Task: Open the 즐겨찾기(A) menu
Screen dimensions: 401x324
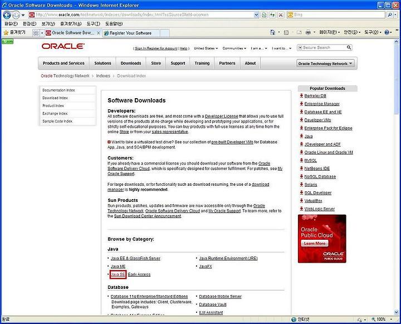Action: pos(71,24)
